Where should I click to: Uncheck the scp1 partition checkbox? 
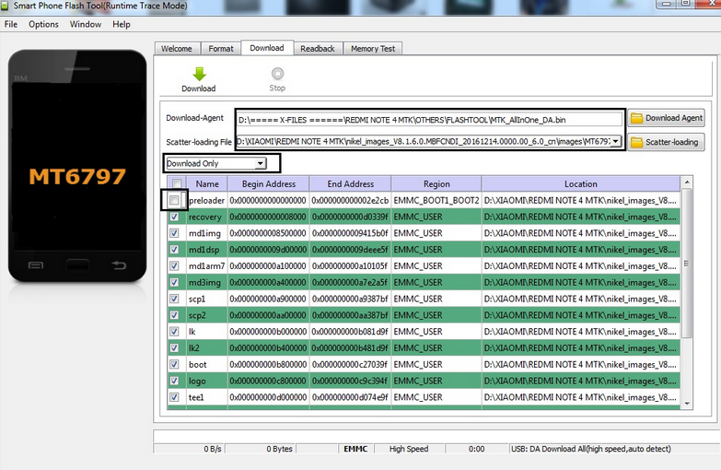point(174,299)
